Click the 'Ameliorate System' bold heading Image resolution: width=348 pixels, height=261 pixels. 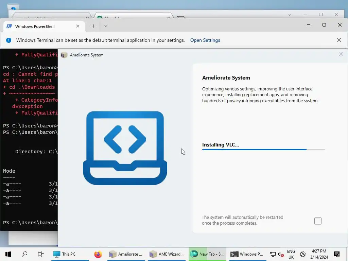(226, 78)
